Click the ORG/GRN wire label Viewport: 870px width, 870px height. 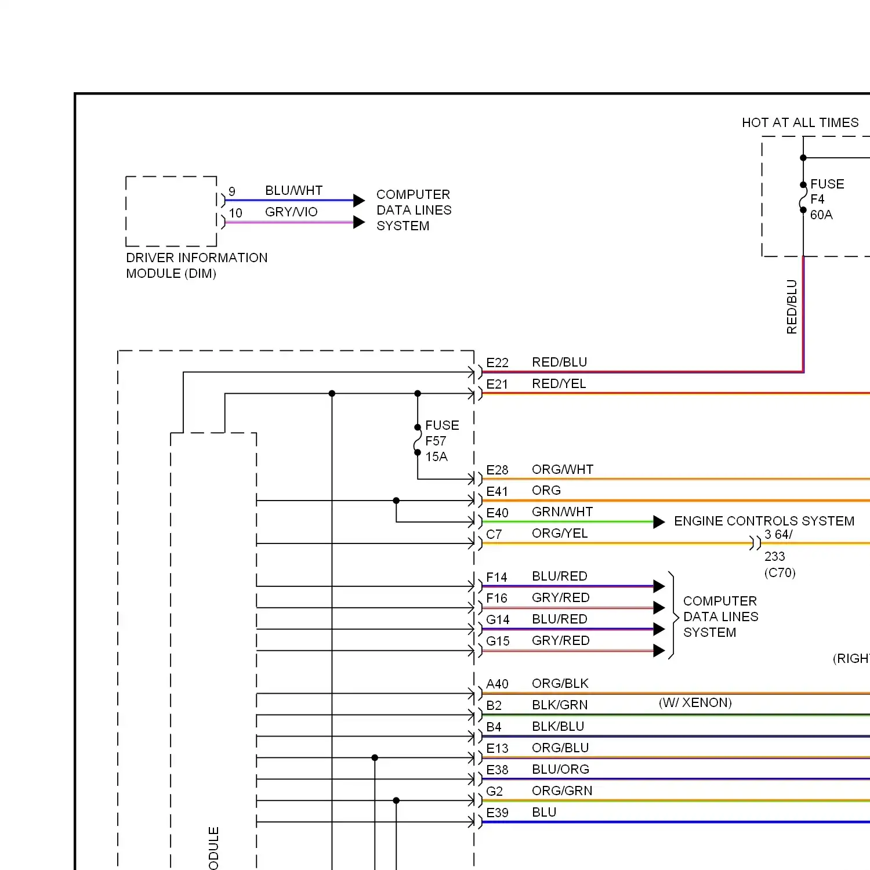tap(562, 791)
